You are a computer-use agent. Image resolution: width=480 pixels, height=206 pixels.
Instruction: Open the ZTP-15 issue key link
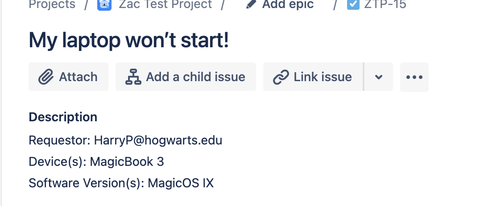(385, 4)
